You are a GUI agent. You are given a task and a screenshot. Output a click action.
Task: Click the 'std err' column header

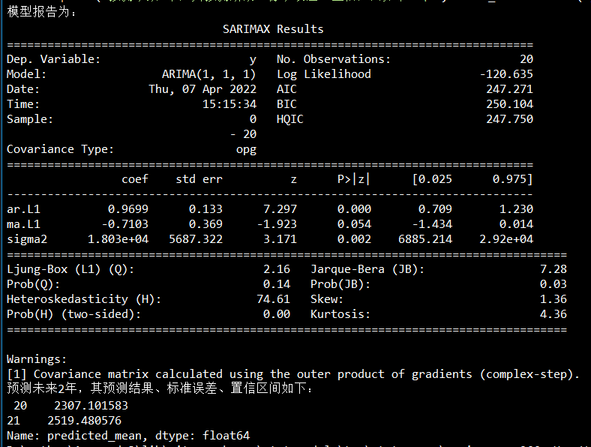click(199, 179)
